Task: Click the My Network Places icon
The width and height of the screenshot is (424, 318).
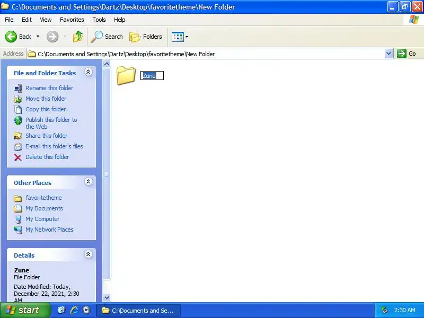Action: [18, 230]
